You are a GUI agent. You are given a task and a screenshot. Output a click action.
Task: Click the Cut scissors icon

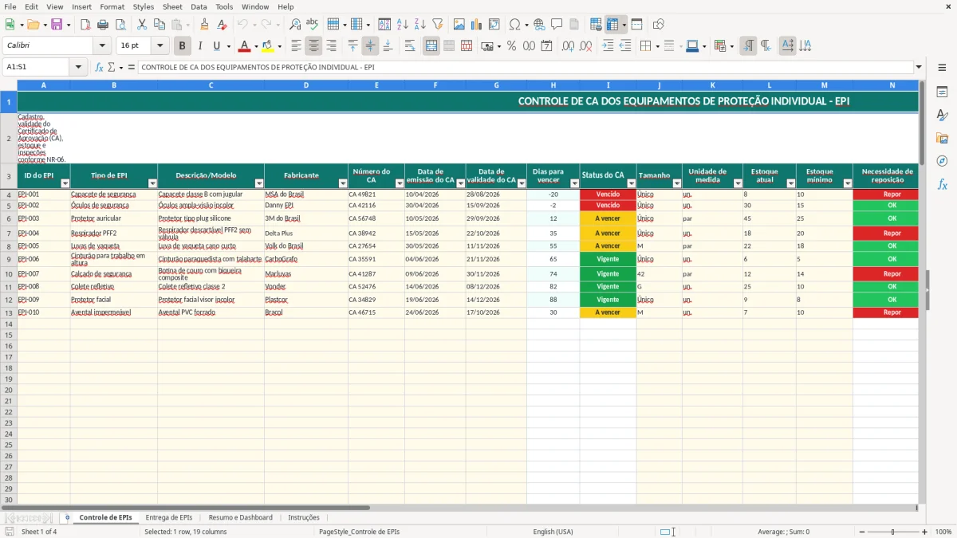pos(142,25)
